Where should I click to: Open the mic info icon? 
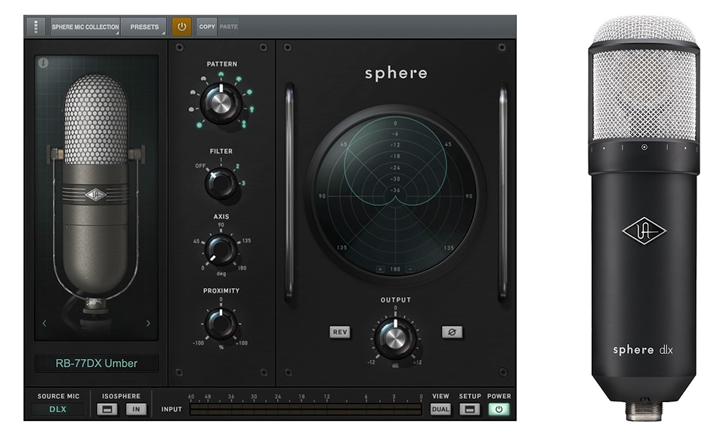pos(43,63)
